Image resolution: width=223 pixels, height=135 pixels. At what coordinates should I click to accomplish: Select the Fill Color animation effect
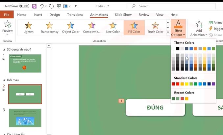point(134,27)
